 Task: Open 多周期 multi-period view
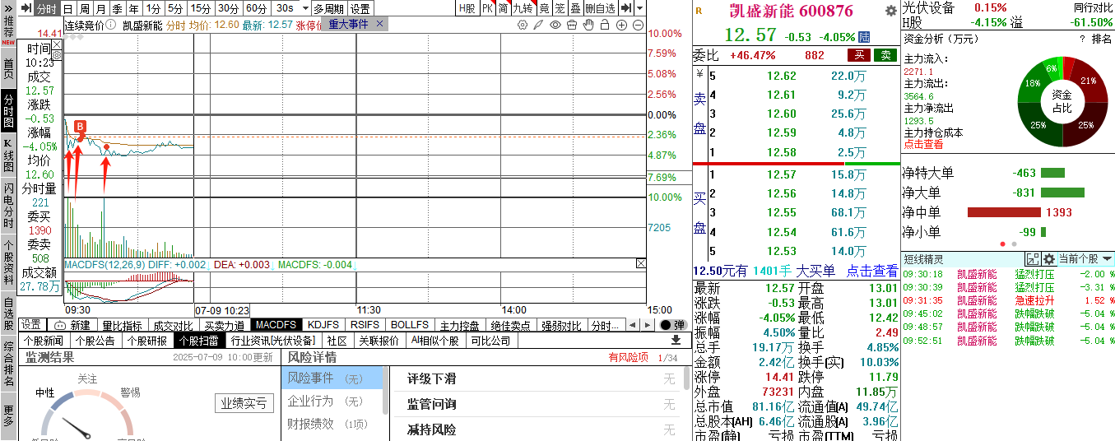tap(328, 8)
